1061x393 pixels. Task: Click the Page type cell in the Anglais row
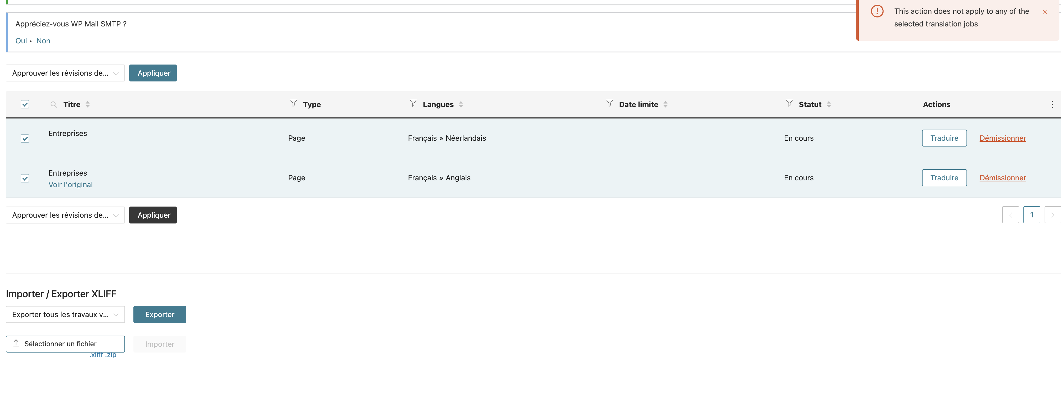(x=296, y=178)
